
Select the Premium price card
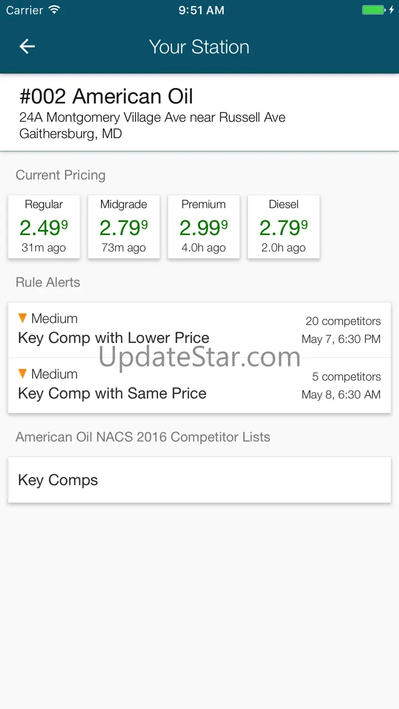(204, 226)
